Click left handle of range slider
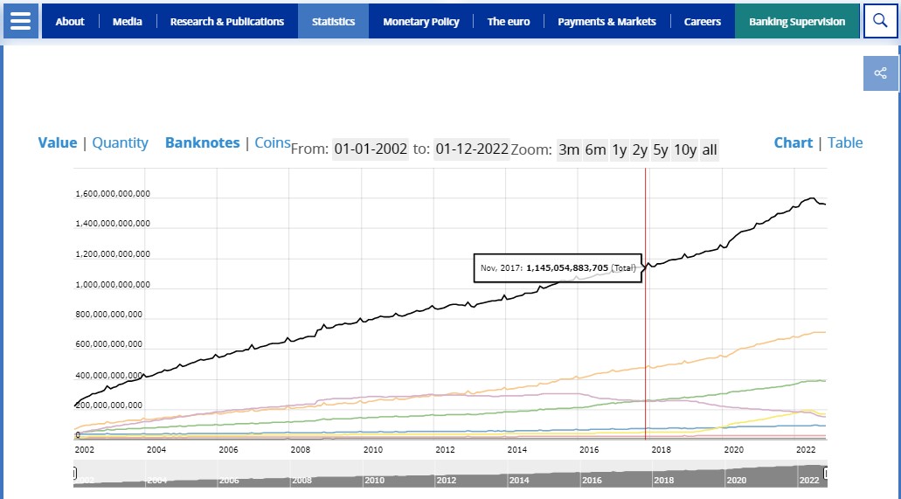Viewport: 901px width, 499px height. click(x=76, y=473)
